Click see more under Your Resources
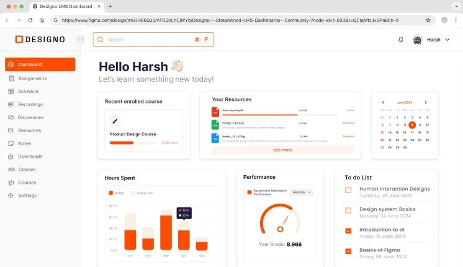This screenshot has width=463, height=267. 282,150
